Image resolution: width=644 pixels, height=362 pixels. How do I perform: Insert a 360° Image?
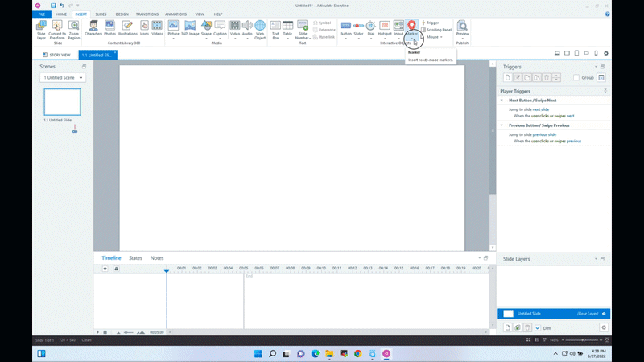(190, 29)
